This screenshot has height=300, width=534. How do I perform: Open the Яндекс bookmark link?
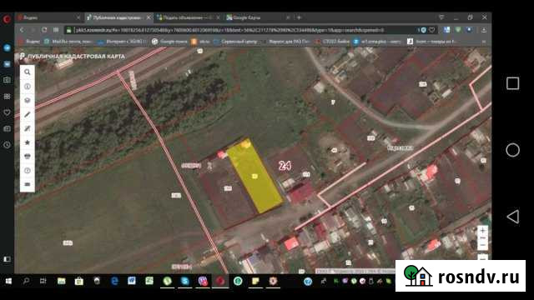[30, 42]
